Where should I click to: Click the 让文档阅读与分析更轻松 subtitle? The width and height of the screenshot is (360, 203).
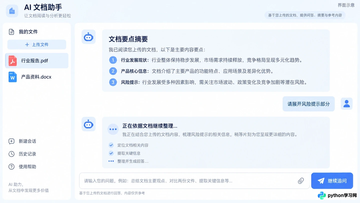coord(47,16)
